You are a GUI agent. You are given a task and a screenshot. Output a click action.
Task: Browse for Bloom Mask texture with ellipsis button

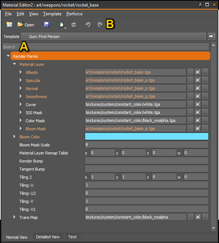click(205, 128)
